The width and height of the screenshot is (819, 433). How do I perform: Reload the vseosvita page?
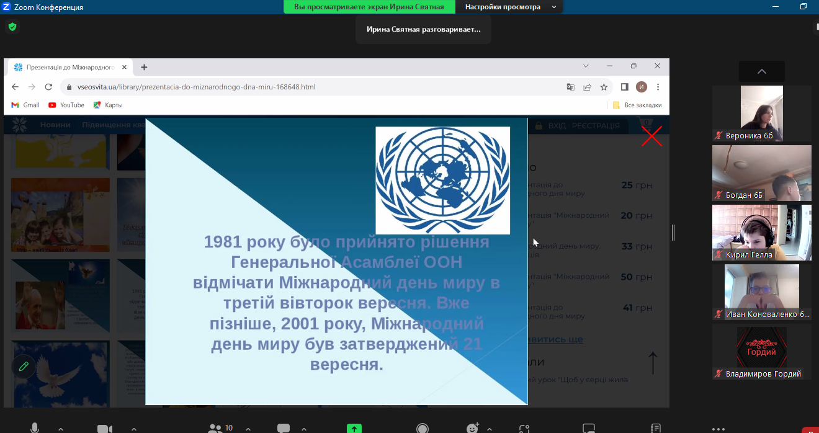[48, 87]
